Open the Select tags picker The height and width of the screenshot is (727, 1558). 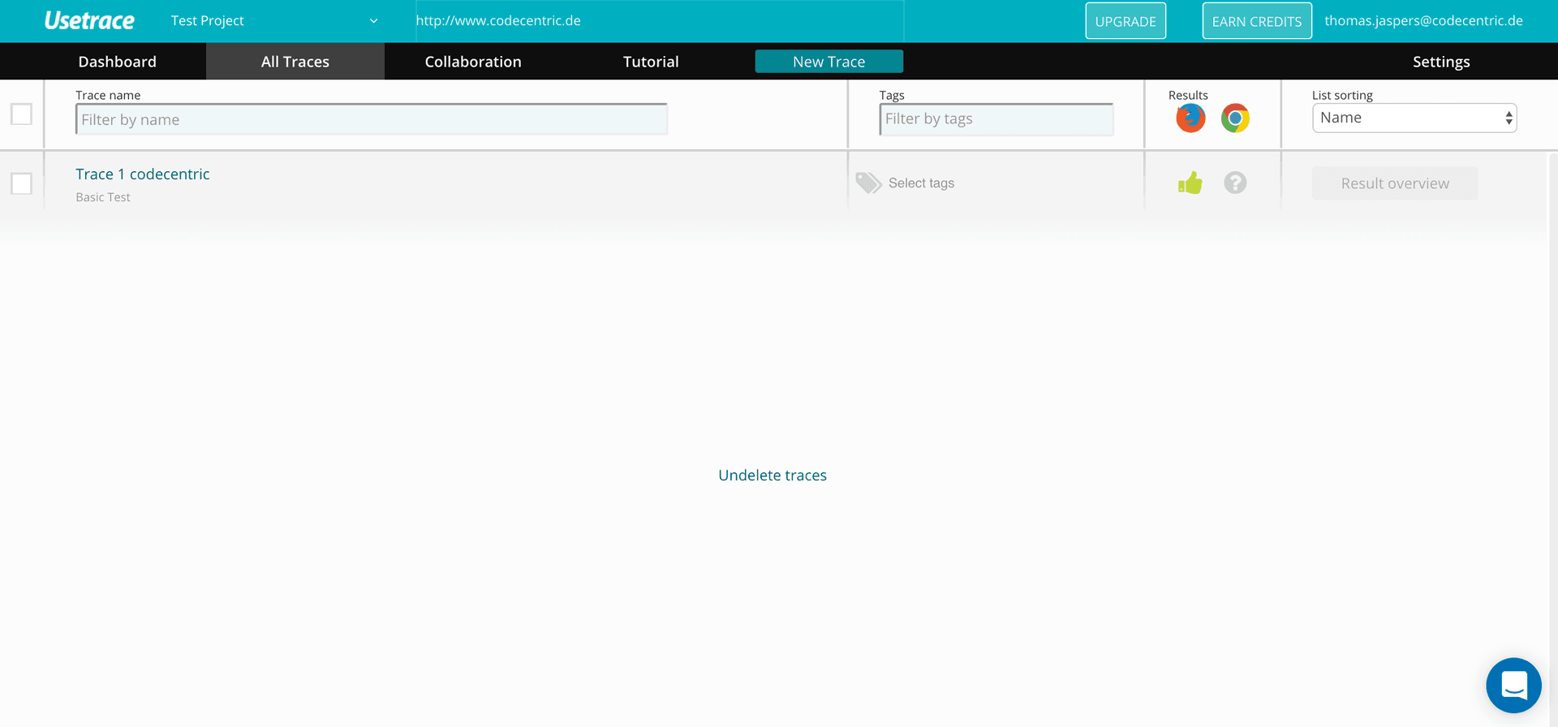point(921,183)
